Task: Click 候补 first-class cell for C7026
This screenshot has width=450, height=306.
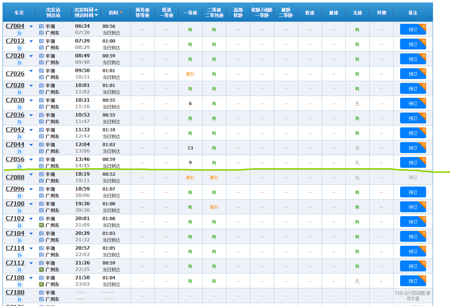Action: pos(190,74)
